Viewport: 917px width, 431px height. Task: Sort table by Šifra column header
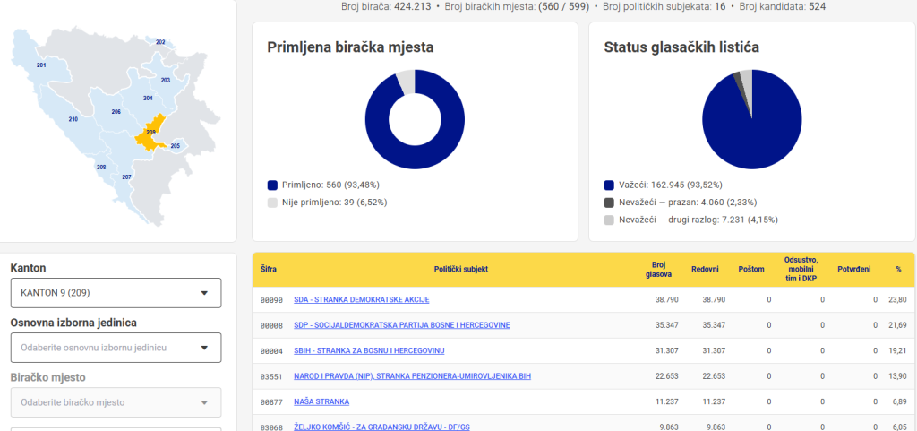click(269, 269)
